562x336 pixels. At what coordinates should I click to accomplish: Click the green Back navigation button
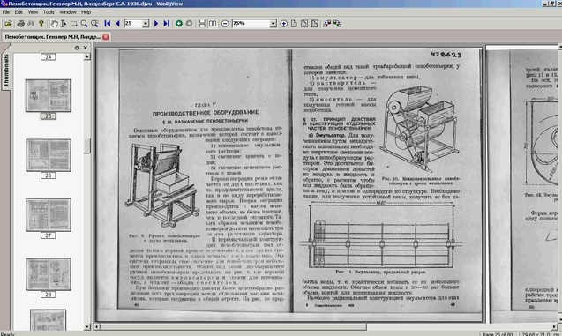pos(179,24)
